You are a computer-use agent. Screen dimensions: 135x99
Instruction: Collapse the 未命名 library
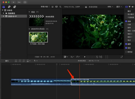pyautogui.click(x=3, y=10)
